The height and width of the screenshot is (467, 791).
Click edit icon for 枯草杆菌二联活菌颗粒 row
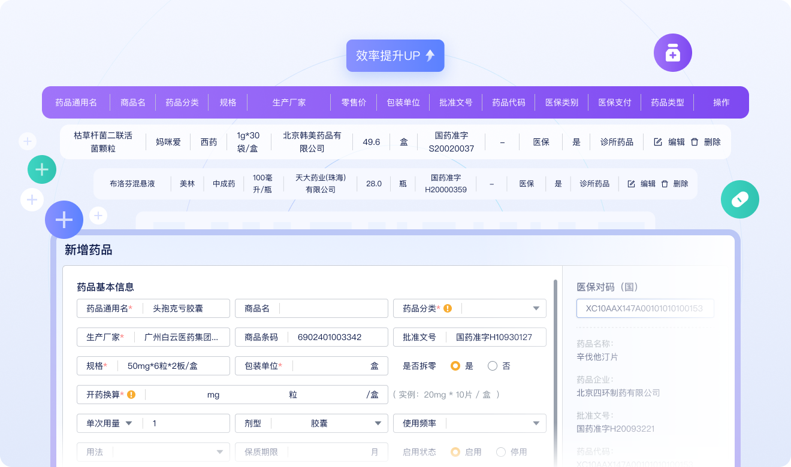point(658,142)
